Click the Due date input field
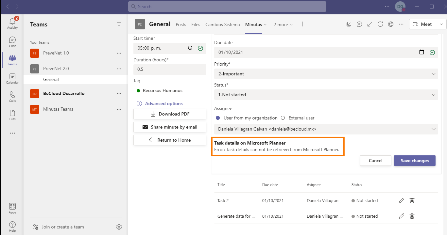Image resolution: width=447 pixels, height=235 pixels. point(326,52)
